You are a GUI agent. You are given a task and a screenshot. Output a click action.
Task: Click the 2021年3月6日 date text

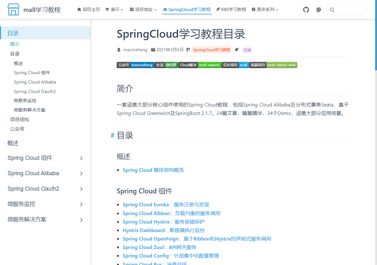[170, 50]
